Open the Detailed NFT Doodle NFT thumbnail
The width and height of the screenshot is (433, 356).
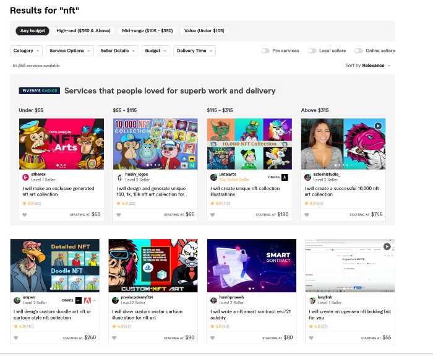click(x=55, y=266)
